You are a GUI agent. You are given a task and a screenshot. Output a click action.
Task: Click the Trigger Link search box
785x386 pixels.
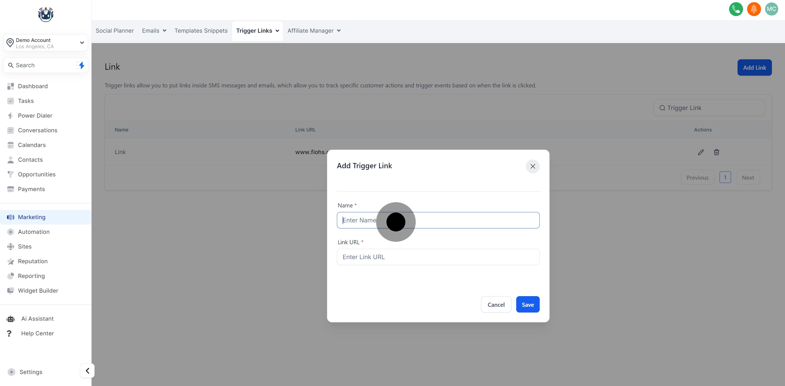coord(709,108)
